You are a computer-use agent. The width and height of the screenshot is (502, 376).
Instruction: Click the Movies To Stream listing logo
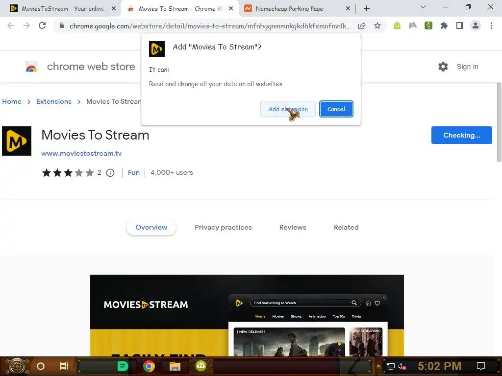(17, 141)
